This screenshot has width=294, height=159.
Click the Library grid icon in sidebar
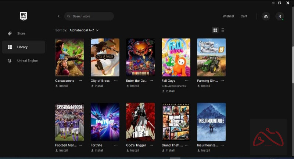(x=10, y=47)
